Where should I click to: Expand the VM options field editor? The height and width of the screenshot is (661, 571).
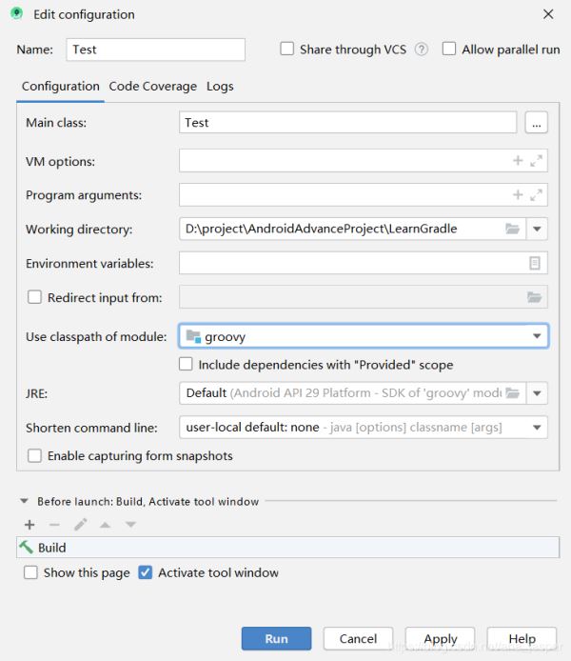(x=537, y=161)
